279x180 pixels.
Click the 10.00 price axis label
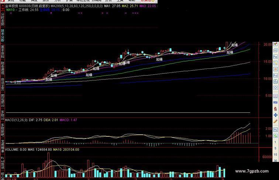coord(268,79)
